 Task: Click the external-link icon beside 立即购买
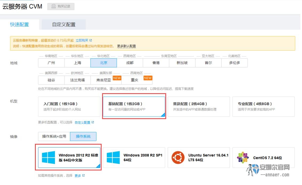pyautogui.click(x=91, y=40)
